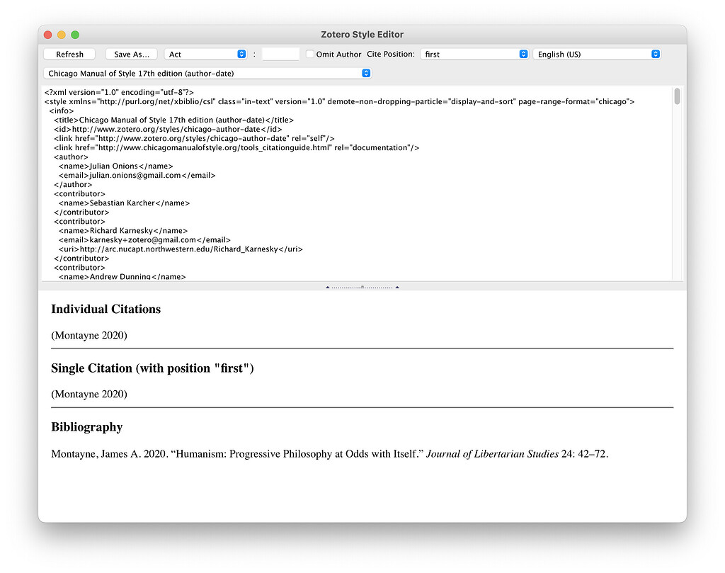The width and height of the screenshot is (725, 573).
Task: Click the chevron on the Cite Position dropdown
Action: point(523,53)
